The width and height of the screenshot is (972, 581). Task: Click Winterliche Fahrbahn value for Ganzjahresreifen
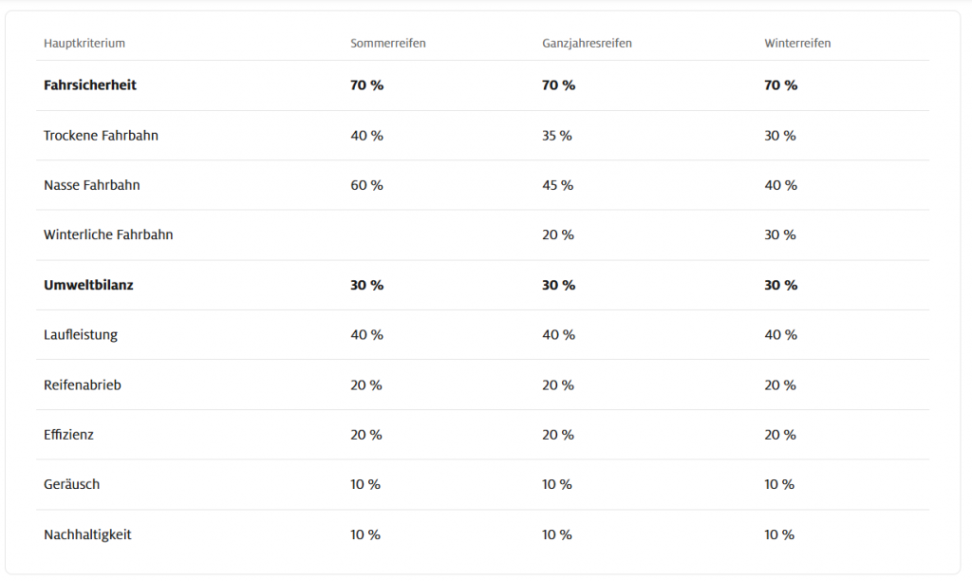(x=558, y=234)
